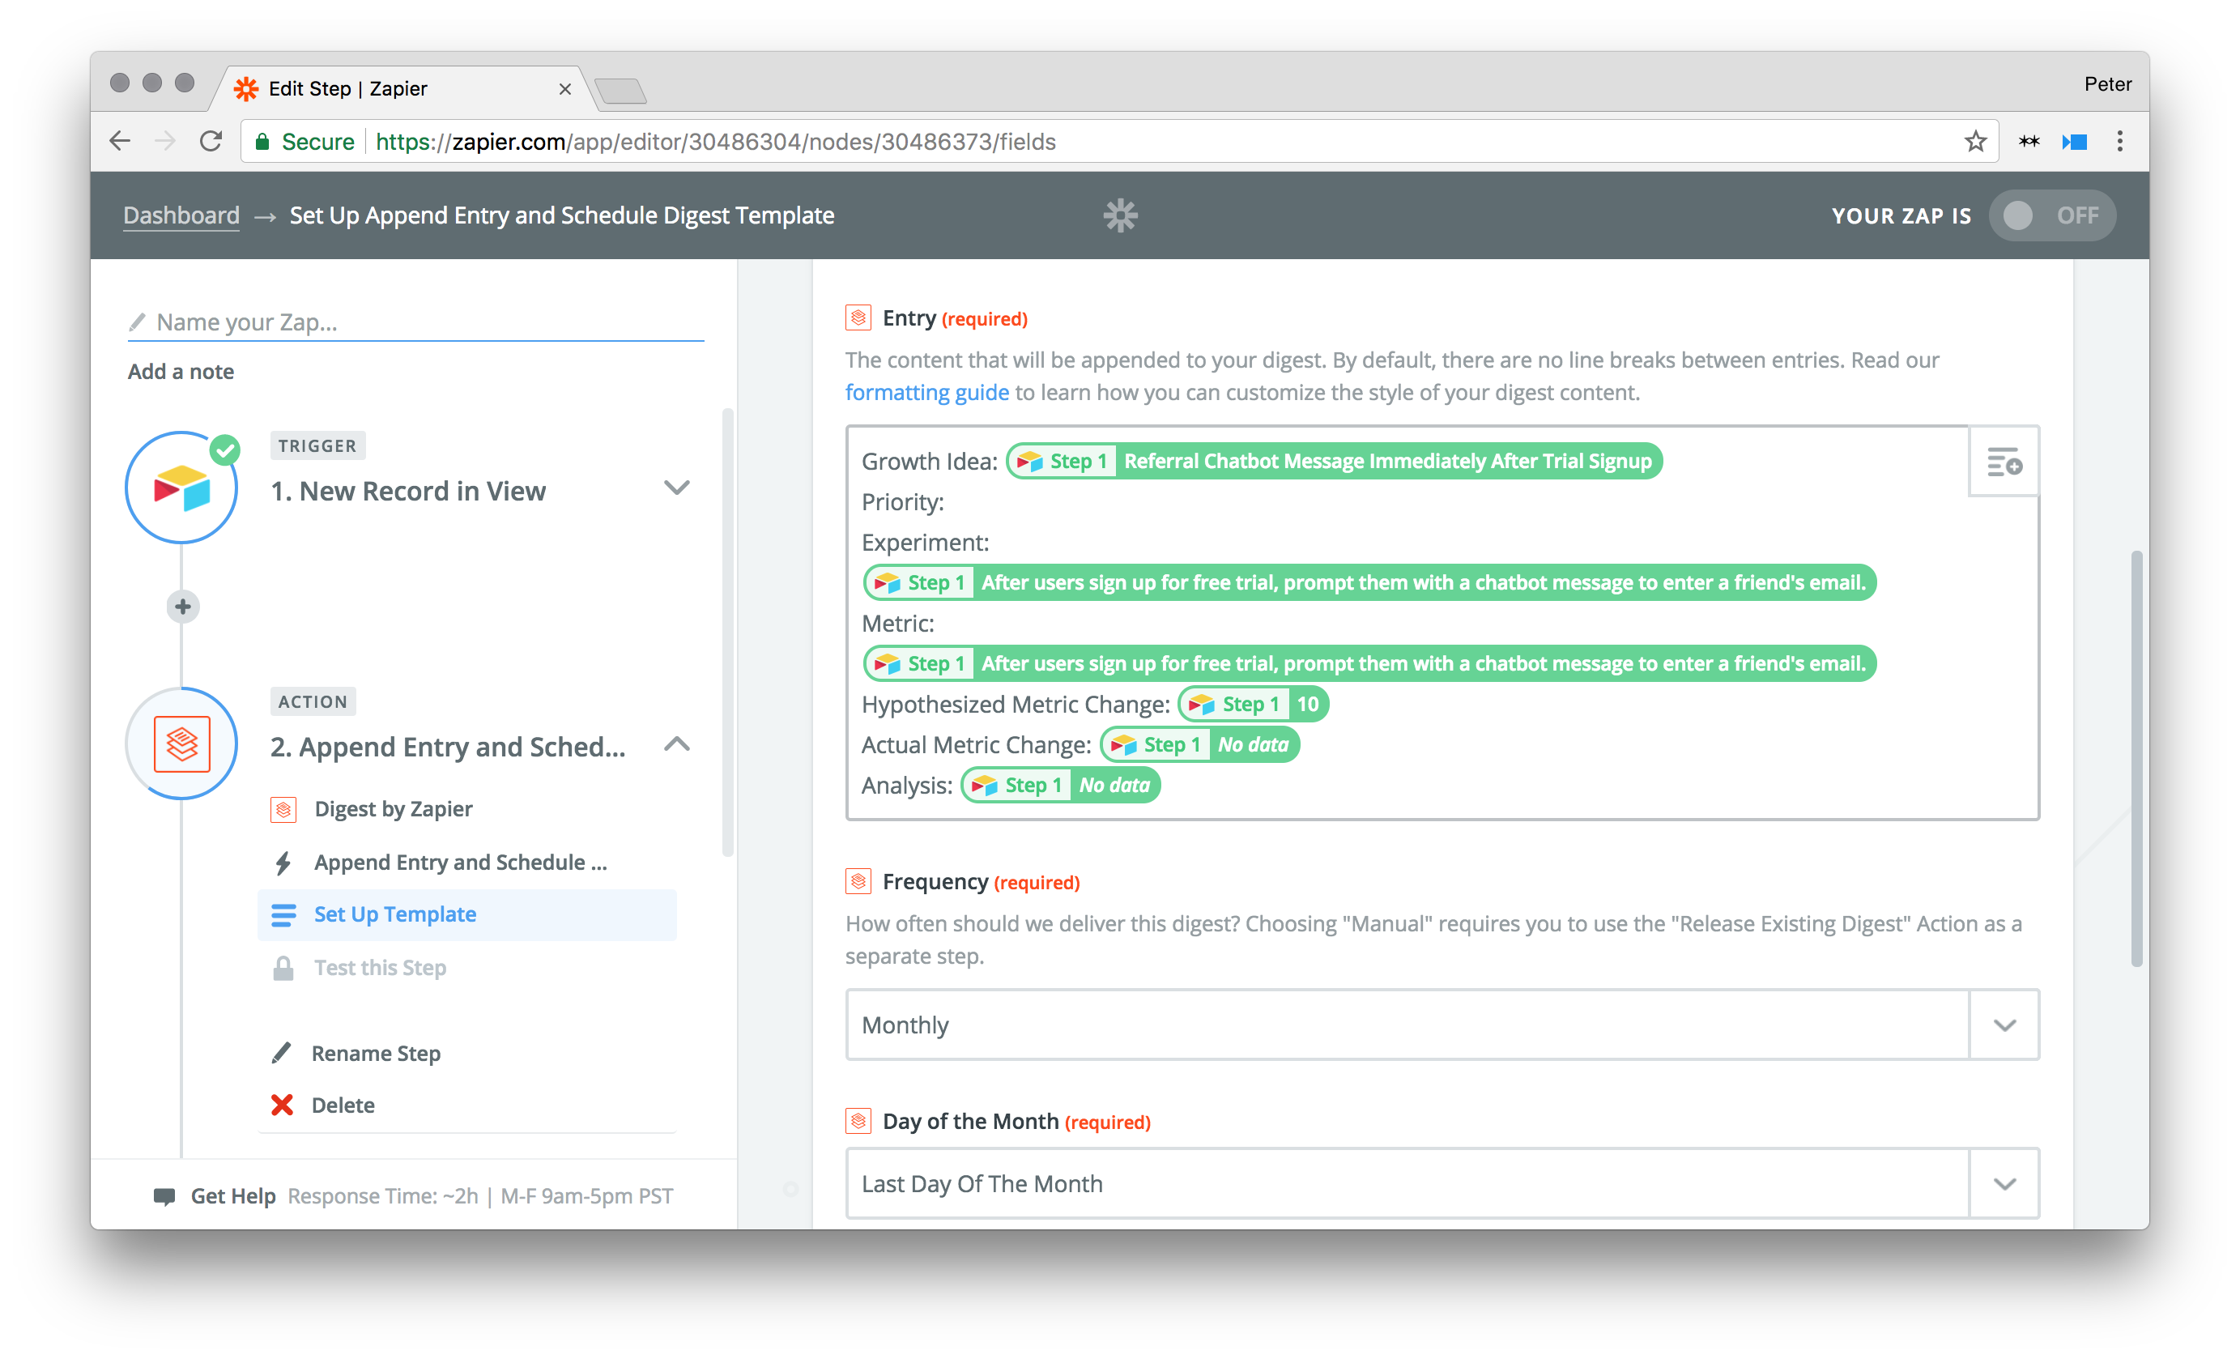Click the Rename Step option

(x=376, y=1053)
